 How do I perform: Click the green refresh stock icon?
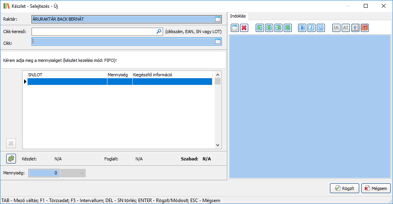(11, 158)
